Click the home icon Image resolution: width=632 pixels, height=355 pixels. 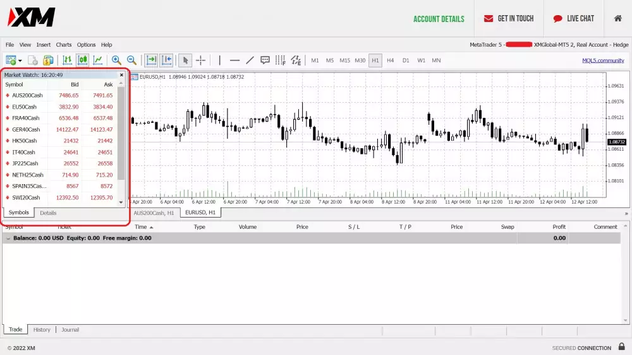point(617,18)
